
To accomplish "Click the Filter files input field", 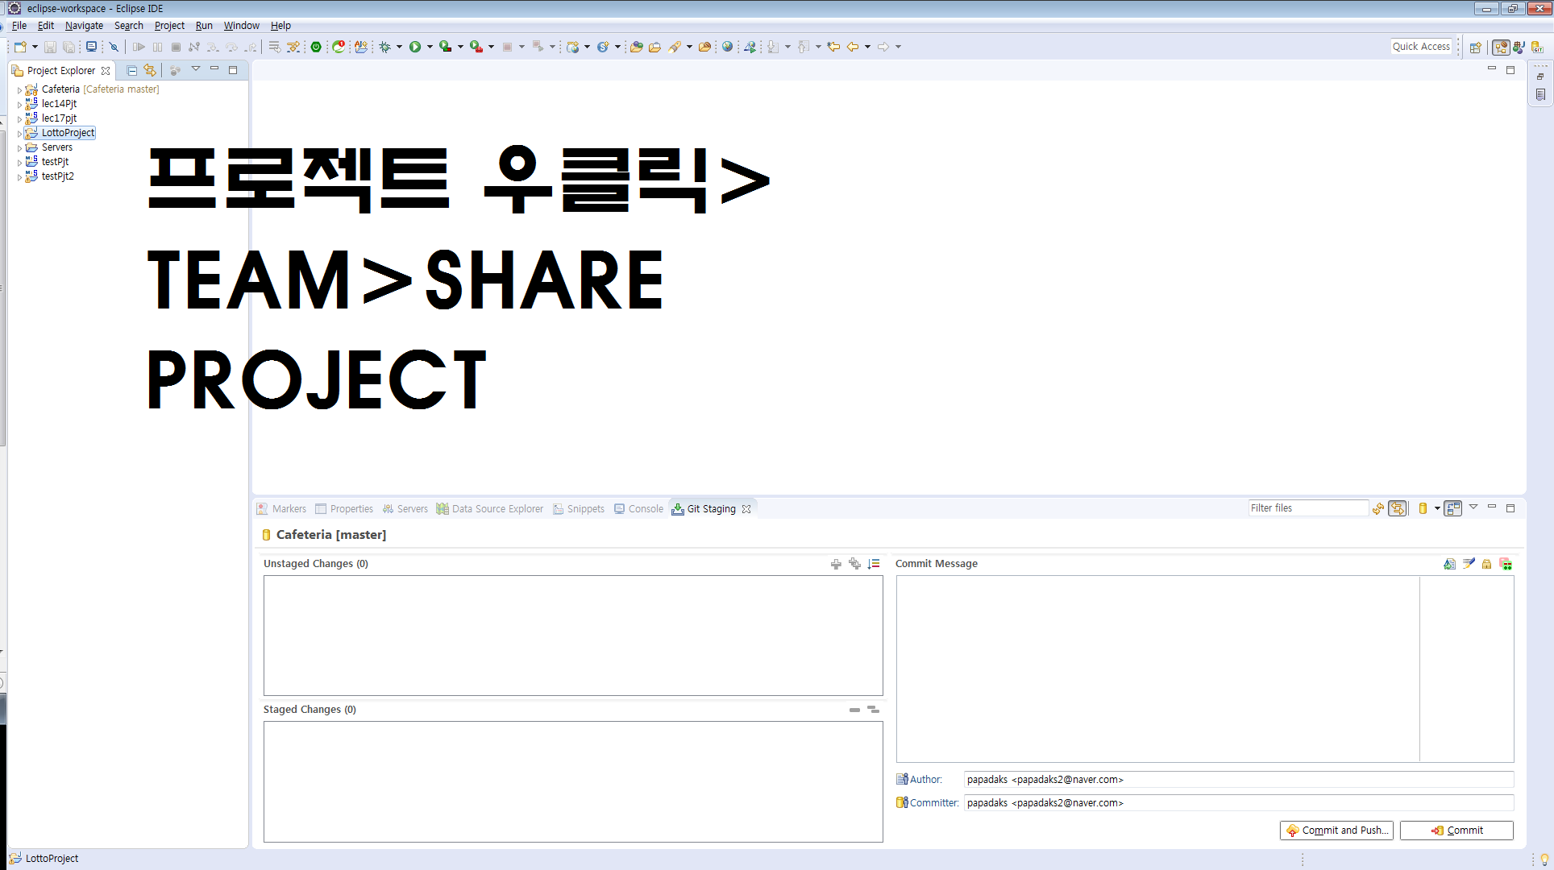I will 1307,508.
